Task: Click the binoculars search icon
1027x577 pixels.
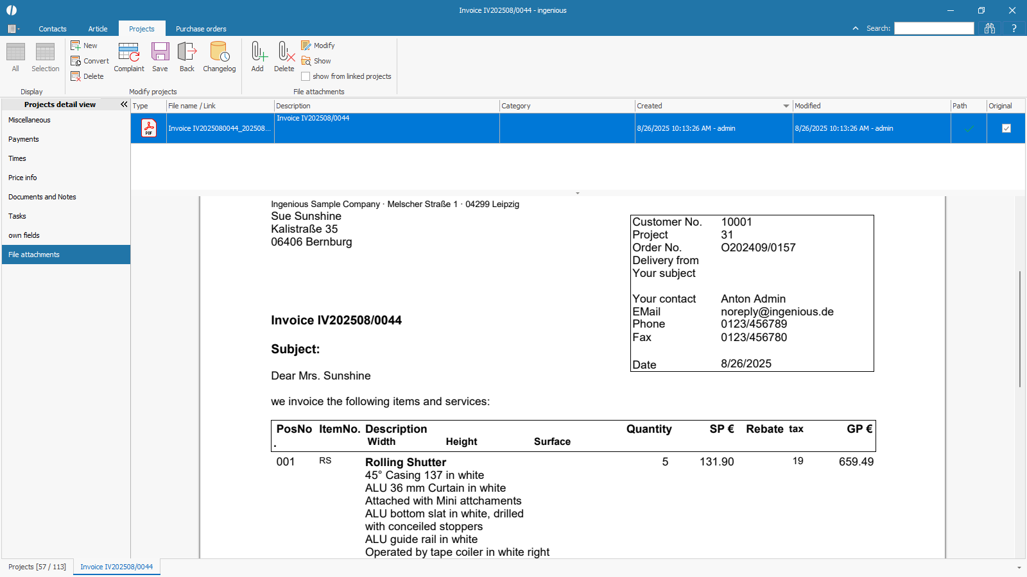Action: point(990,28)
